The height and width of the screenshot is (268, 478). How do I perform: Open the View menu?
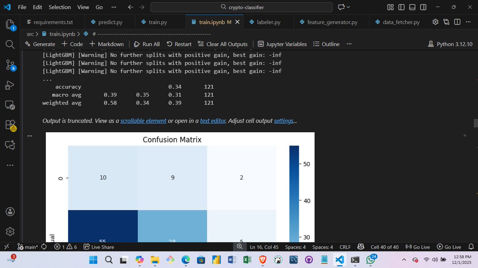point(83,7)
